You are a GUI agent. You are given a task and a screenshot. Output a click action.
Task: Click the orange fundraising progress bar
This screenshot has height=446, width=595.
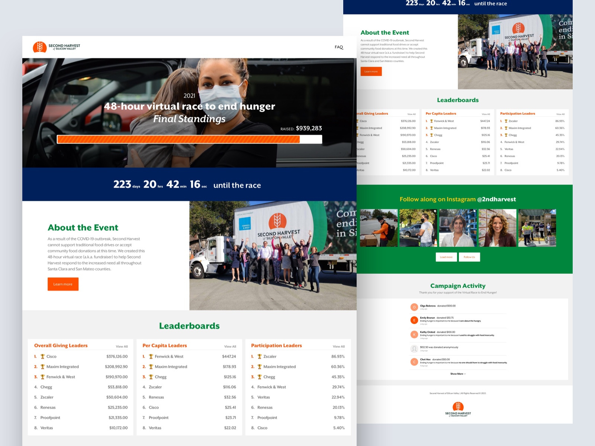[189, 139]
